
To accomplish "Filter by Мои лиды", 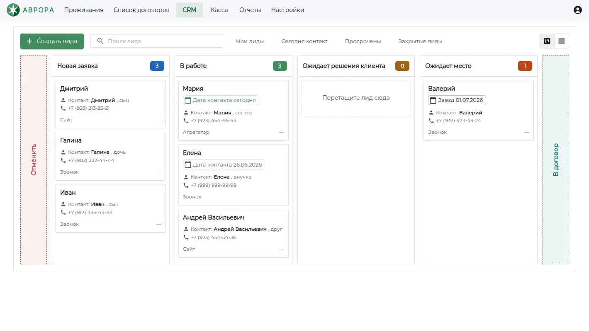I will click(250, 41).
